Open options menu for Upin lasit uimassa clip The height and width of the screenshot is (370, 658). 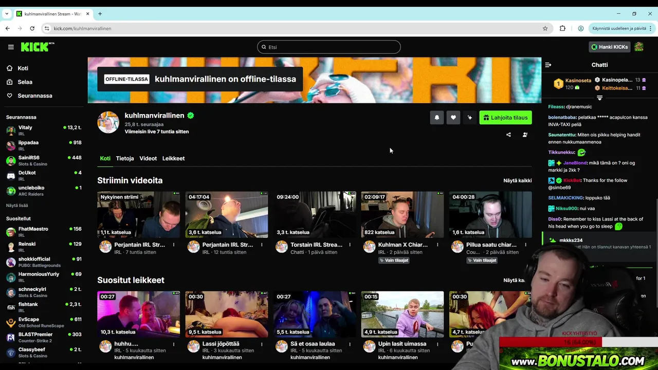[x=437, y=344]
